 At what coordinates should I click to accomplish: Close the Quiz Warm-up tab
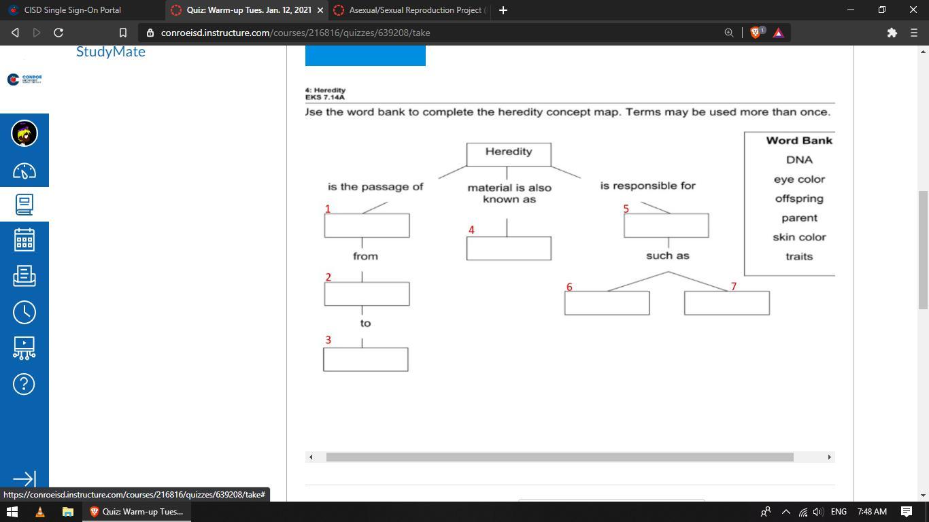point(320,10)
